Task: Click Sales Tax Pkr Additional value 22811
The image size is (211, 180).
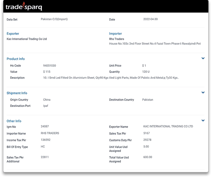Action: (x=44, y=157)
